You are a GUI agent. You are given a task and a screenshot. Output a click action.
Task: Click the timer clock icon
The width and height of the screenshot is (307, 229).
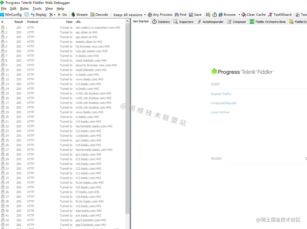pyautogui.click(x=215, y=15)
